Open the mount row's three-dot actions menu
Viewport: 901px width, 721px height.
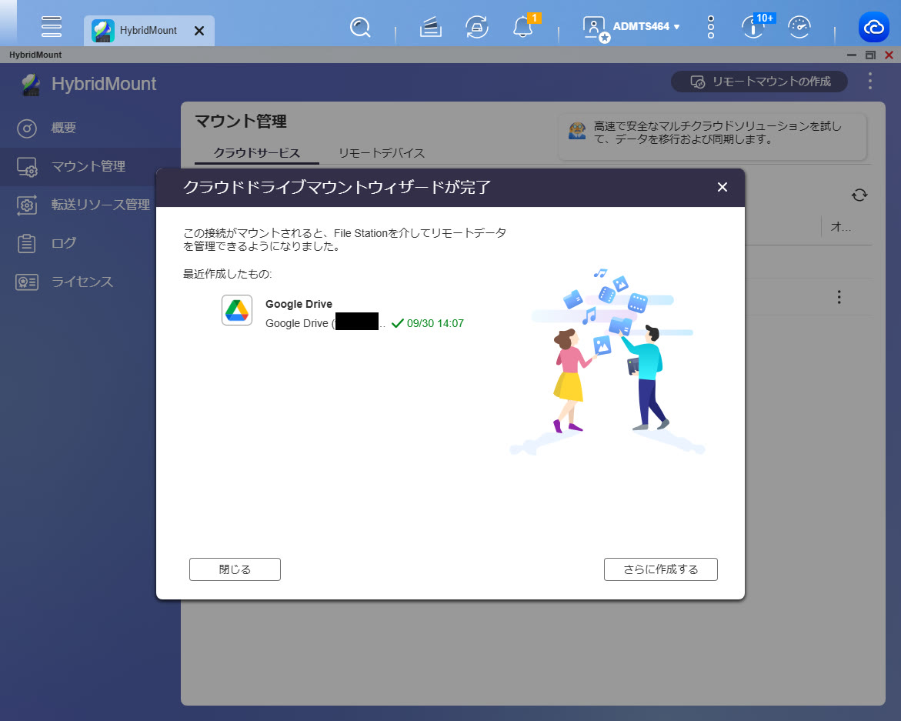click(839, 297)
